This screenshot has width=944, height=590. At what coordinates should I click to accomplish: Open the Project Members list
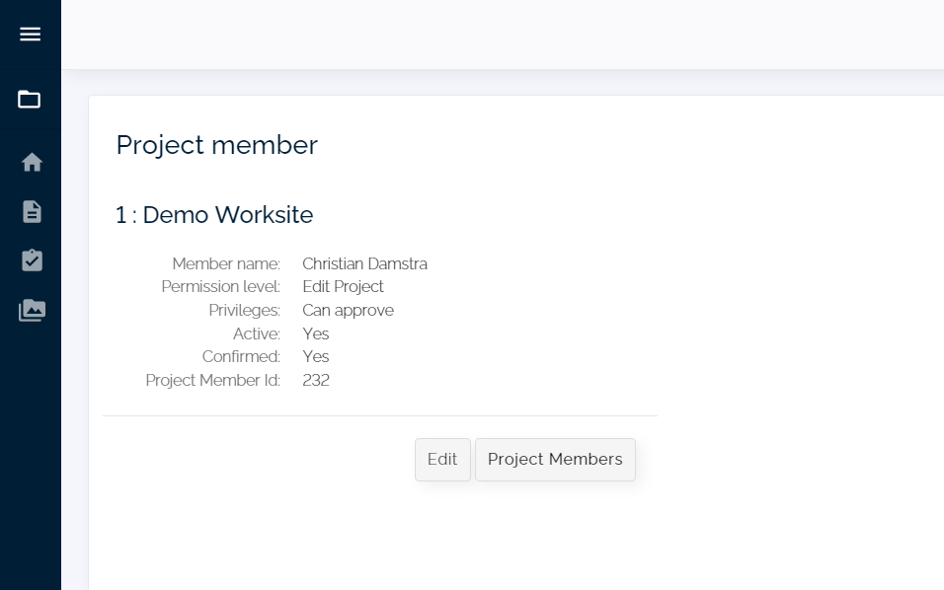[555, 459]
